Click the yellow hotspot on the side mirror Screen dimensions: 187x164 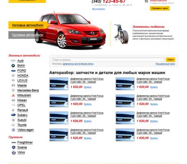[x=56, y=30]
